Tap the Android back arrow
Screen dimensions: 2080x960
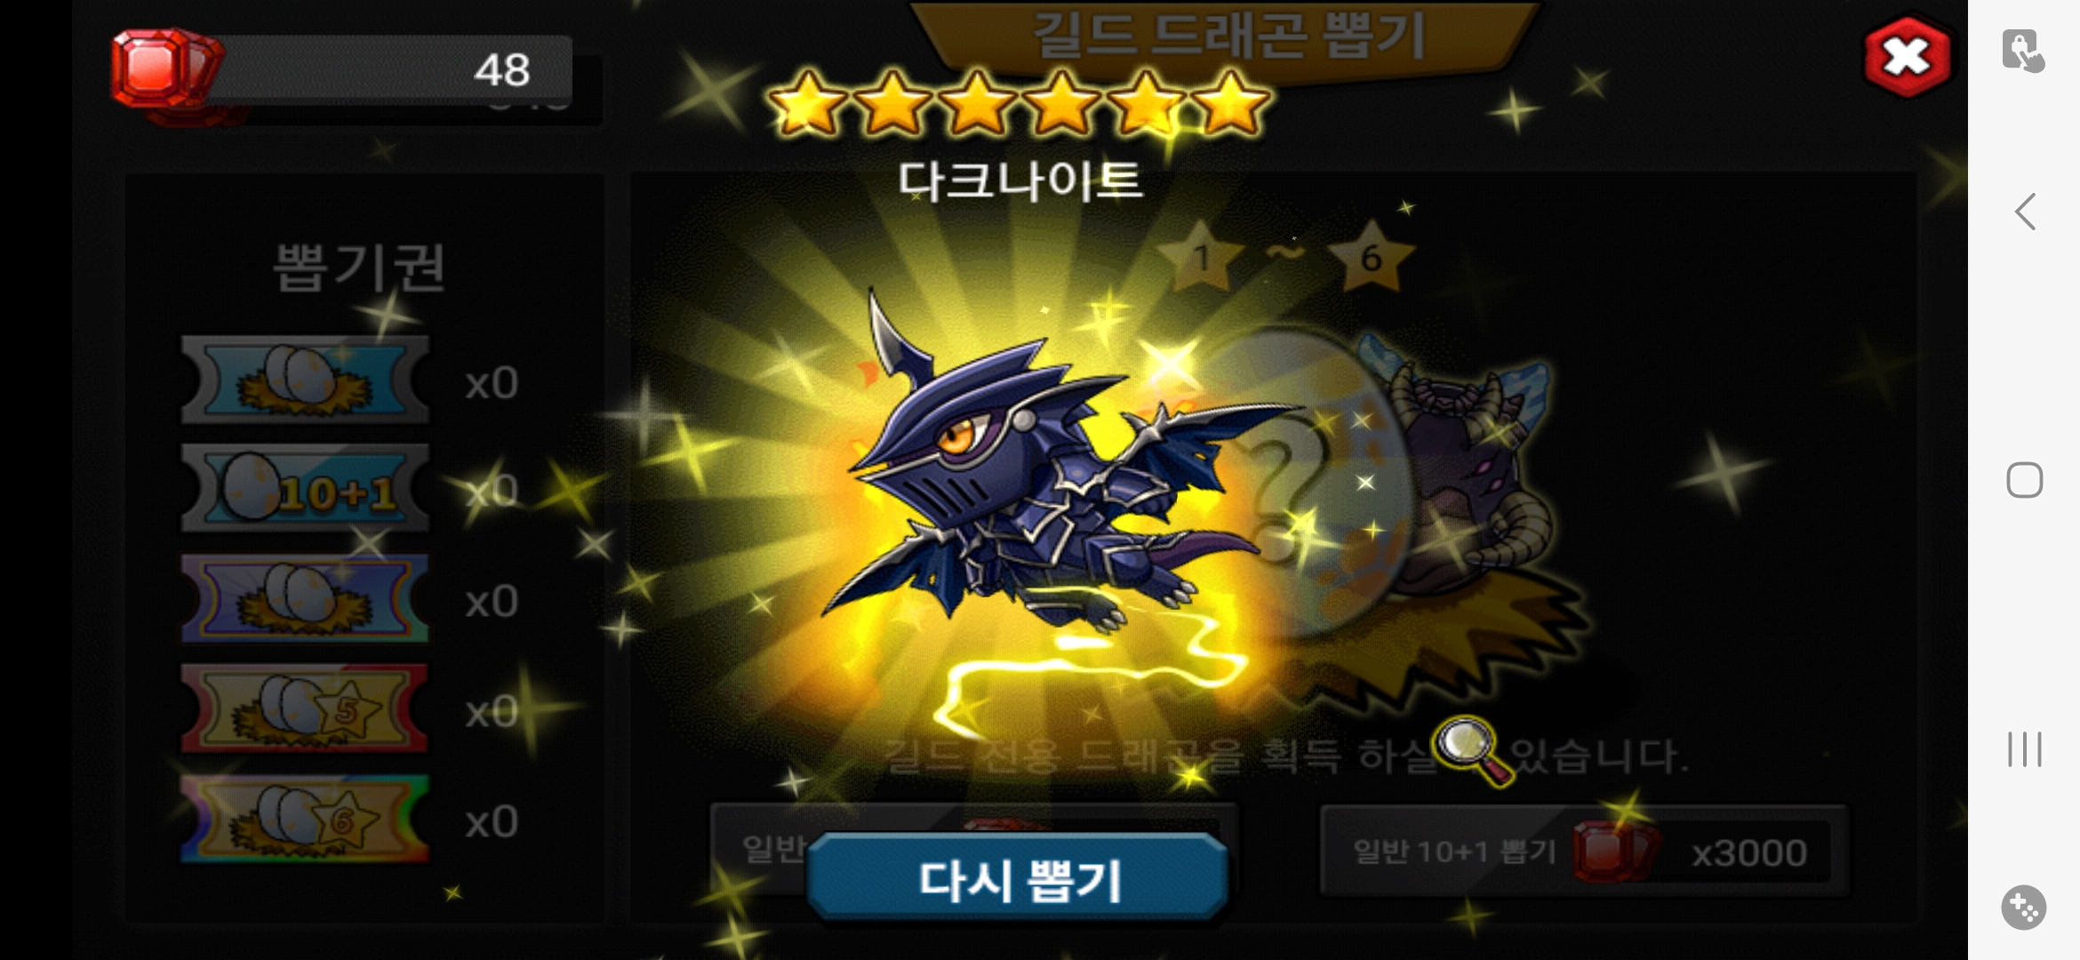pyautogui.click(x=2025, y=212)
